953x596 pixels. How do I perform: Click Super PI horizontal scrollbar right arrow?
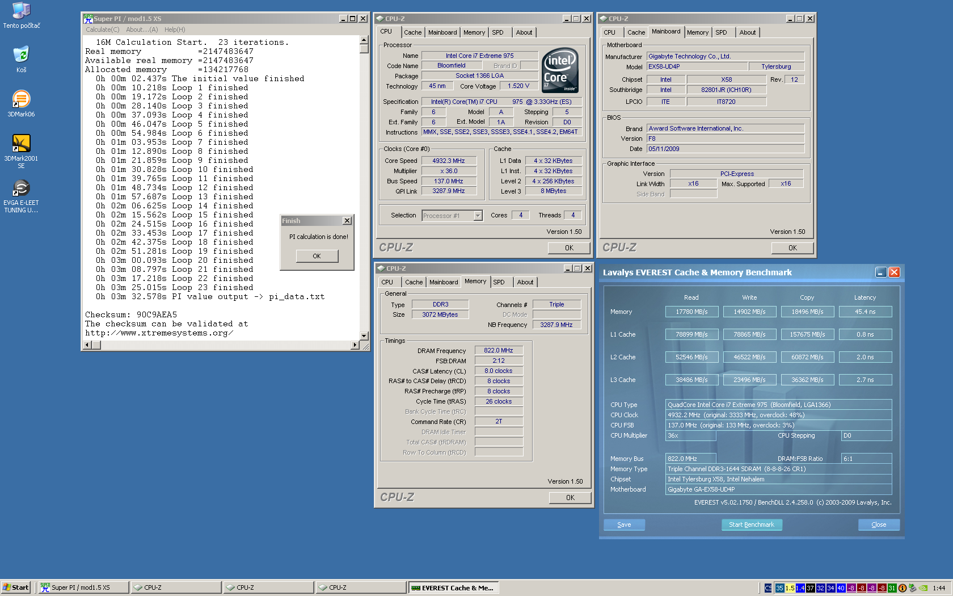355,345
